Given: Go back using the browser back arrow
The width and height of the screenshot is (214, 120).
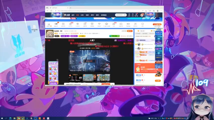Looking at the screenshot, I should (47, 11).
